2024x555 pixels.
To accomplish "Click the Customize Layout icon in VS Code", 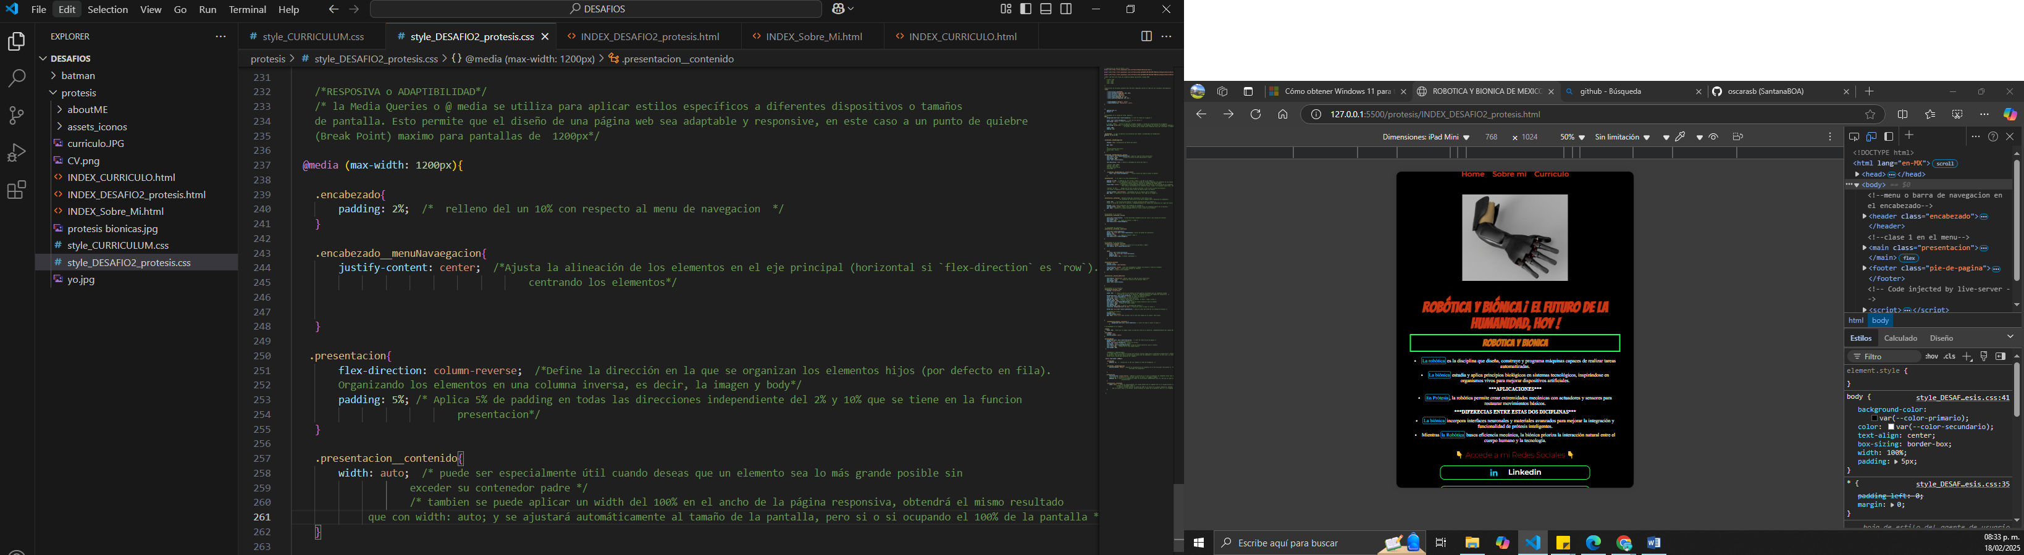I will tap(1006, 9).
